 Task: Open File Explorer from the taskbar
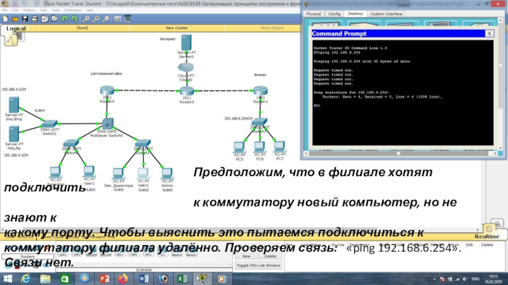45,279
